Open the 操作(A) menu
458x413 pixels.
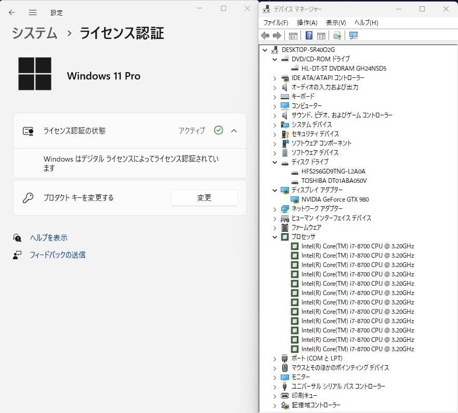307,22
